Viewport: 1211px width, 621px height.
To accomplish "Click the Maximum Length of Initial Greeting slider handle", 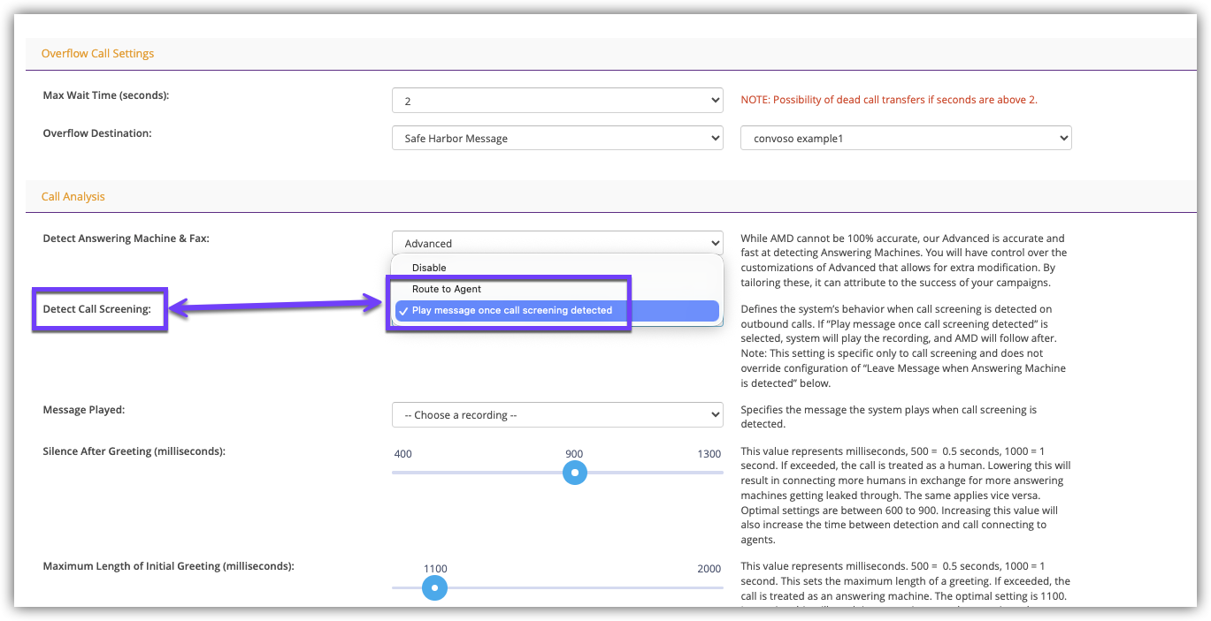I will (434, 587).
